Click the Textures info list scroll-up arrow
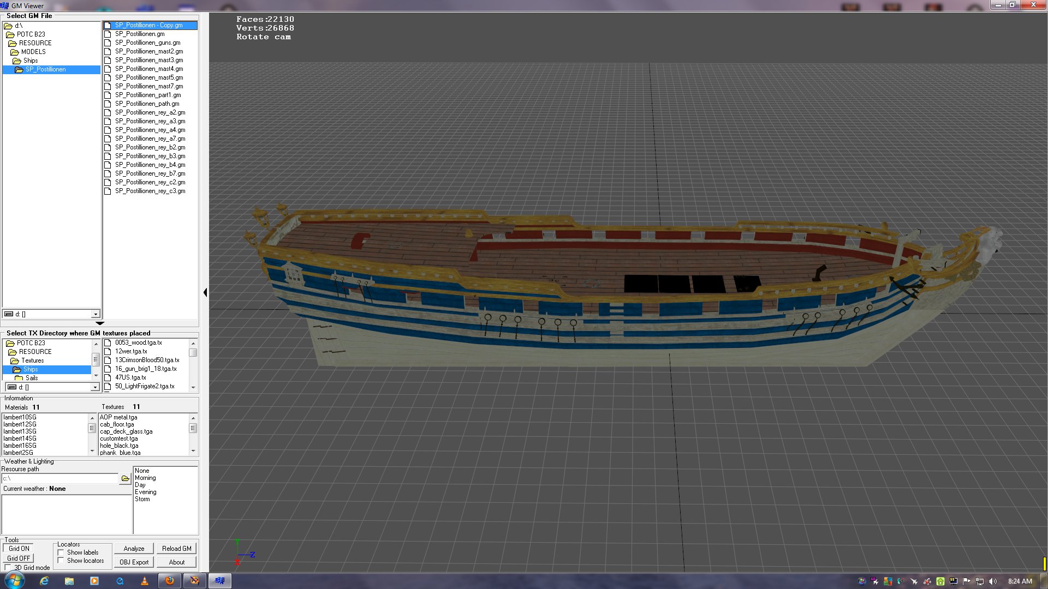 point(193,418)
